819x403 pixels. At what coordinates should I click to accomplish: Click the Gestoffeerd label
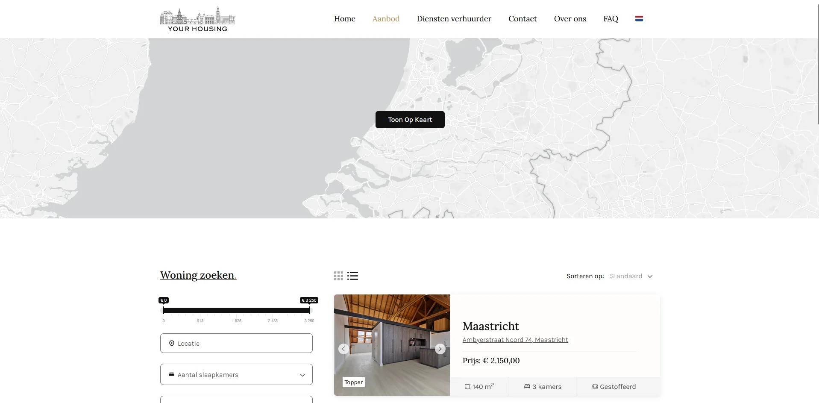pos(618,387)
